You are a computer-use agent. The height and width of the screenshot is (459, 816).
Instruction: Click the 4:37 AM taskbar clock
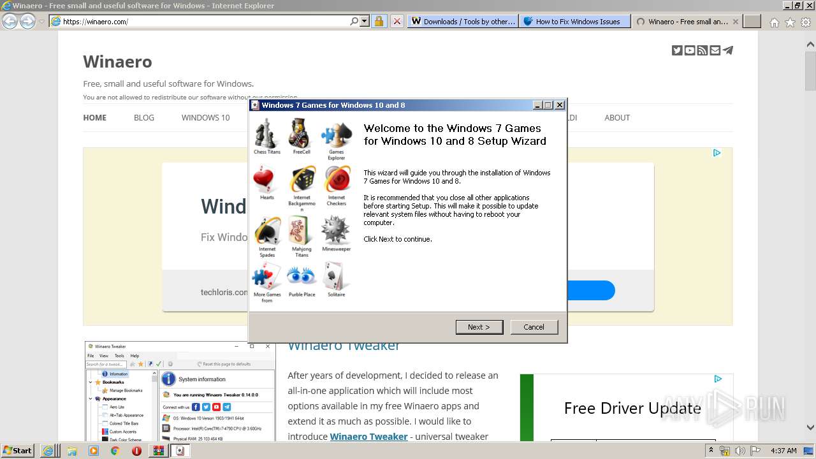coord(783,451)
